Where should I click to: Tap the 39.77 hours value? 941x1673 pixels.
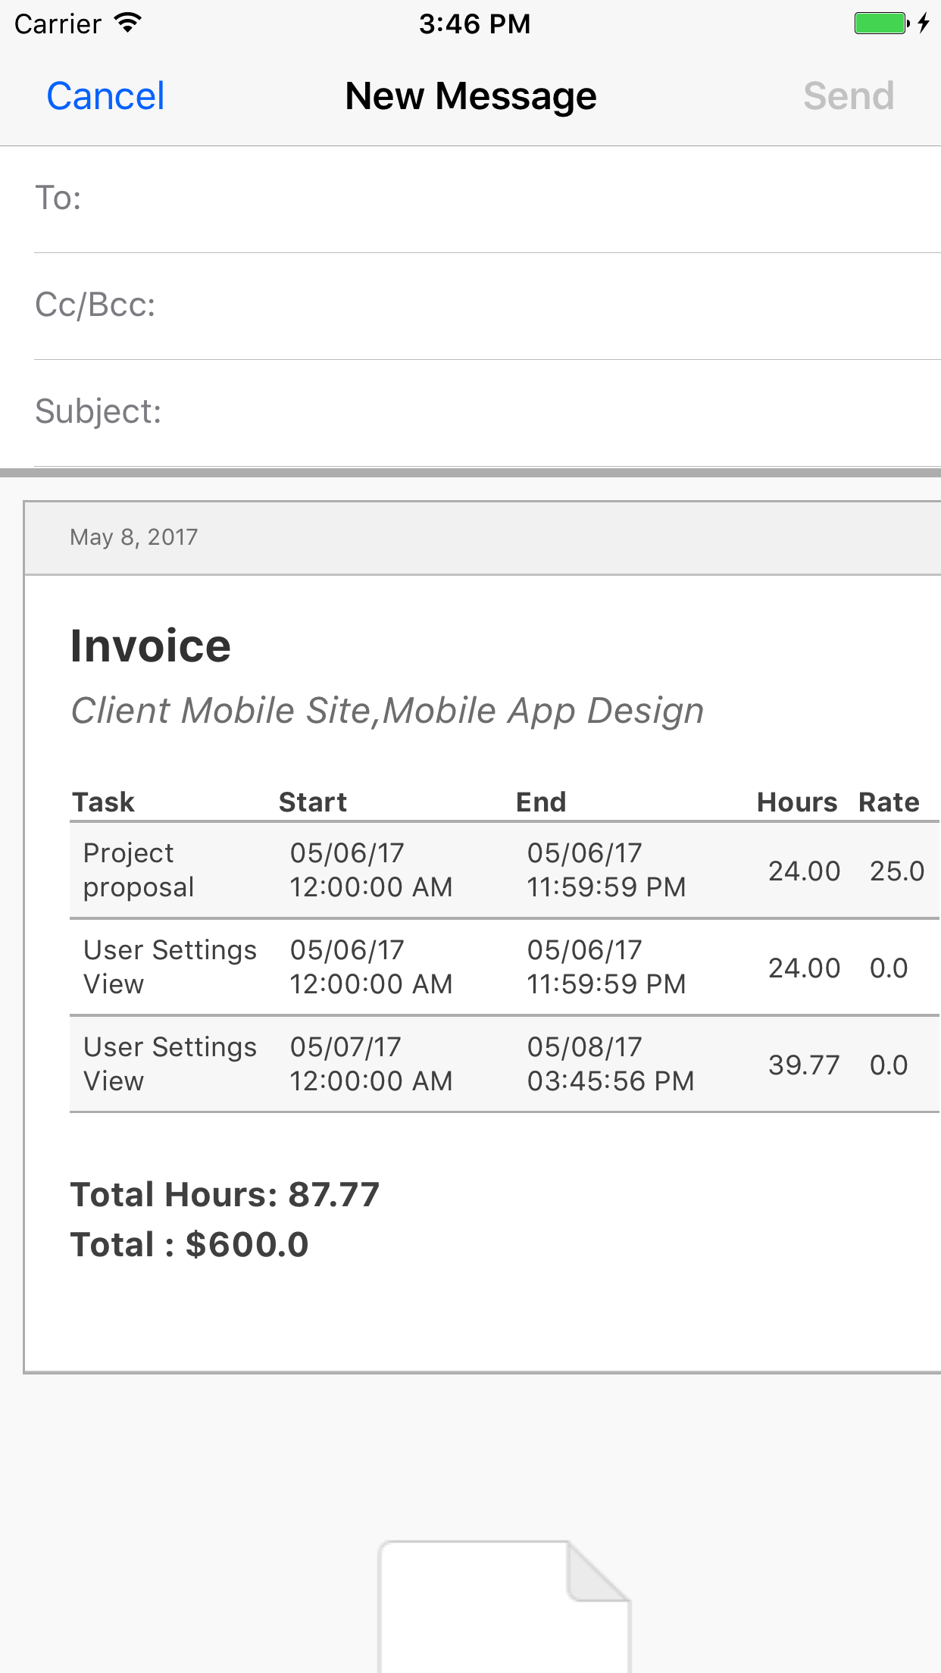click(x=804, y=1065)
